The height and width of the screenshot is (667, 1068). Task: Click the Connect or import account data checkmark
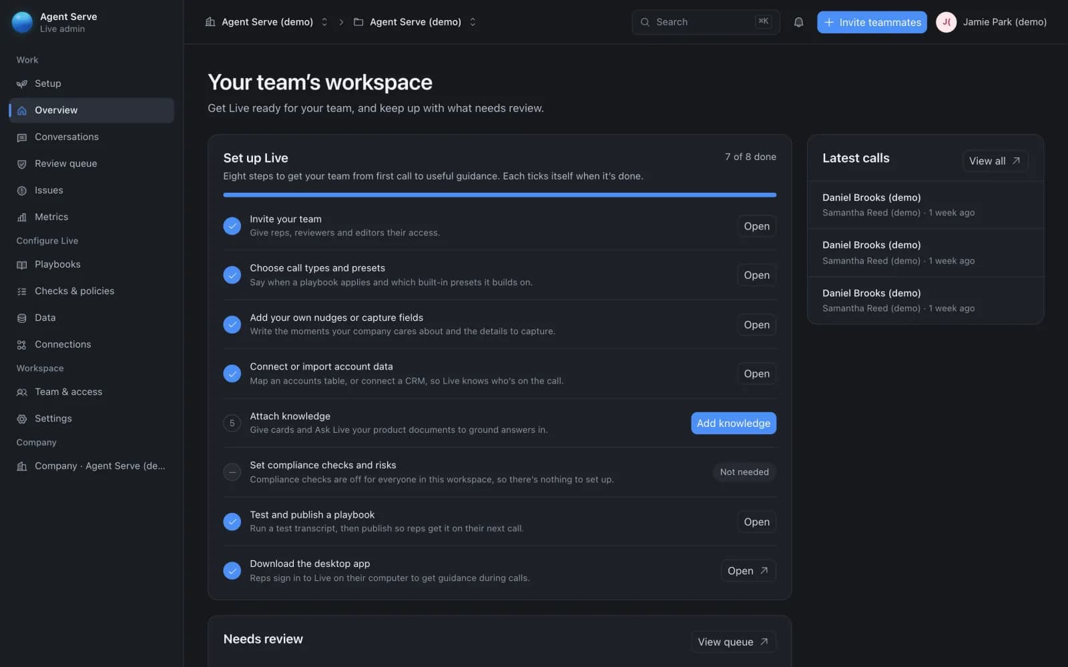coord(232,374)
